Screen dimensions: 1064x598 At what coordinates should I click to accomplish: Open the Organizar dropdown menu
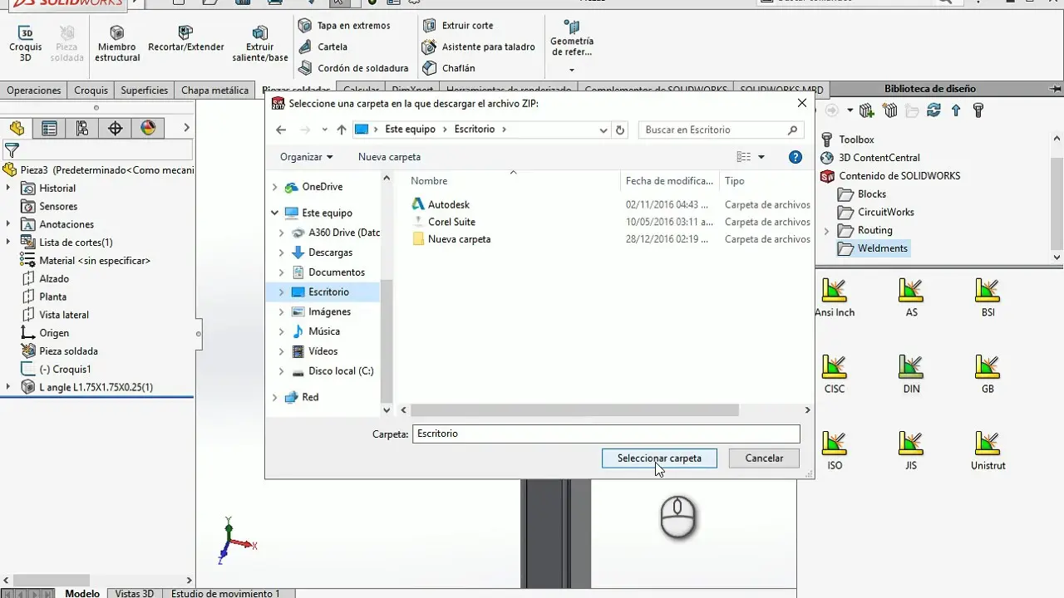306,157
